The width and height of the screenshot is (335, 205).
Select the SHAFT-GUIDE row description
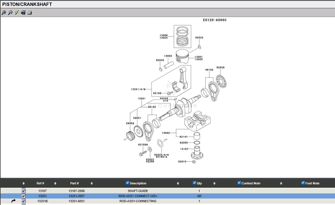pos(138,191)
